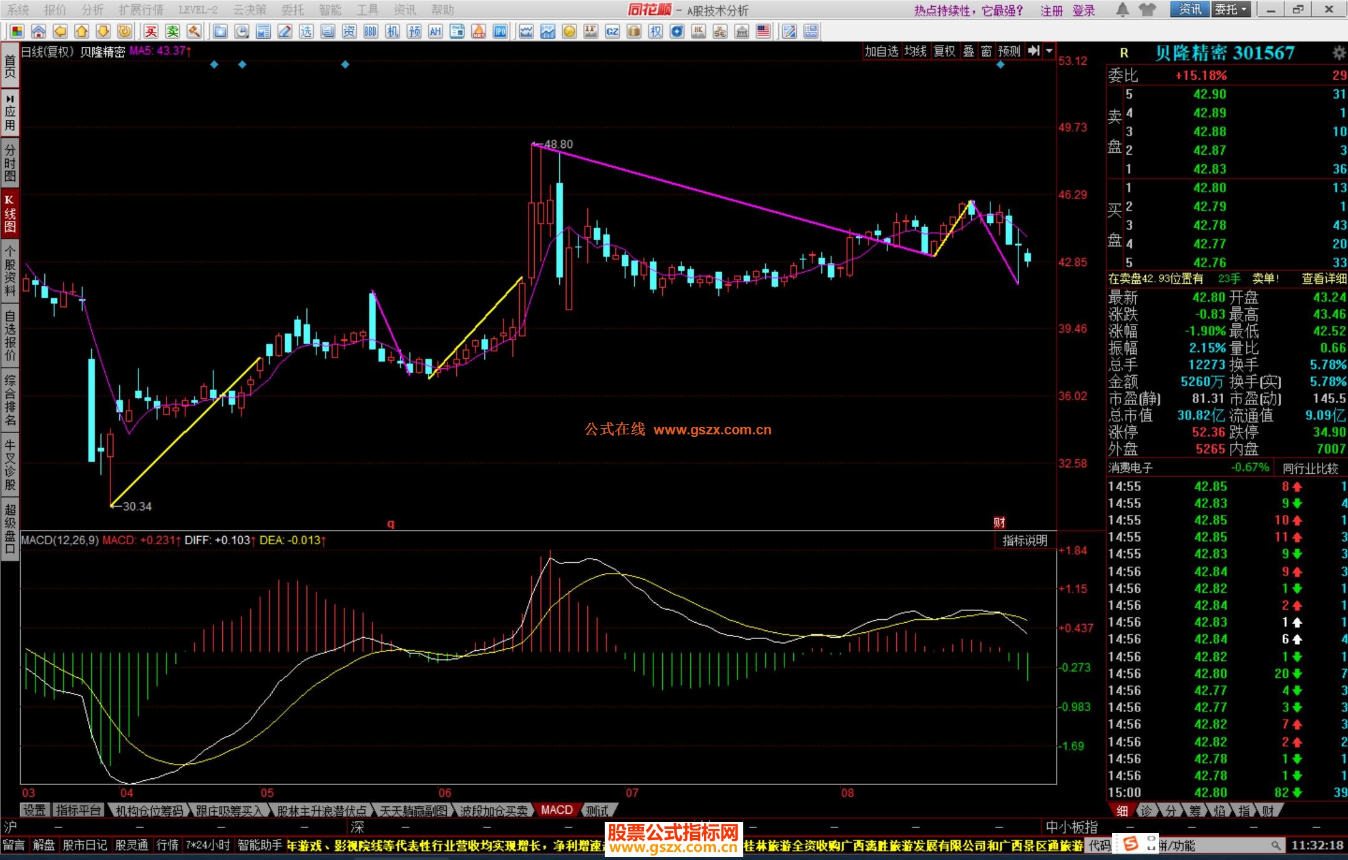
Task: Open dropdown arrow beside 预测 button
Action: 1049,51
